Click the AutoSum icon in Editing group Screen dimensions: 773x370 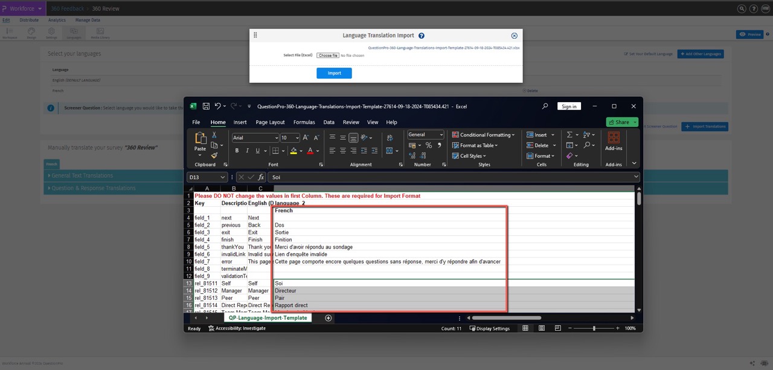[570, 134]
